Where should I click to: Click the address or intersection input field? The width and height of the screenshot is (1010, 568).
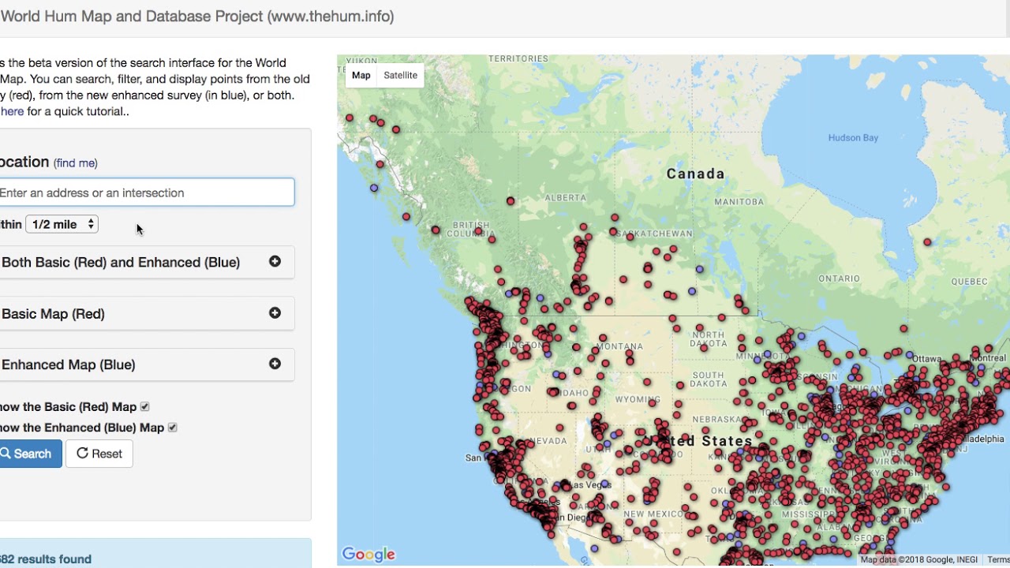point(146,192)
